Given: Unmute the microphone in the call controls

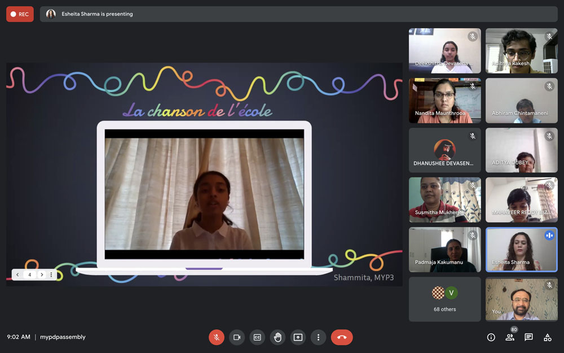Looking at the screenshot, I should (x=217, y=337).
